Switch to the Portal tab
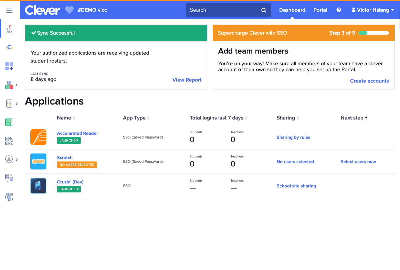The height and width of the screenshot is (270, 400). [x=320, y=10]
